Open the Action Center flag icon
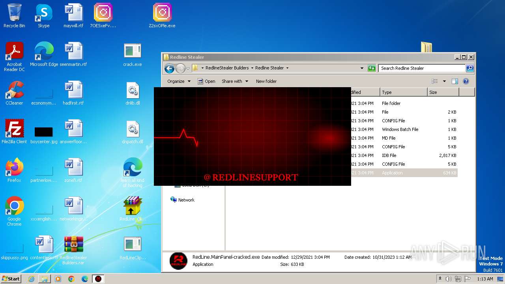Screen dimensions: 505x284 (x=467, y=279)
